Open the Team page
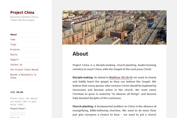Viewport: 177px width, 118px height. coord(13,40)
